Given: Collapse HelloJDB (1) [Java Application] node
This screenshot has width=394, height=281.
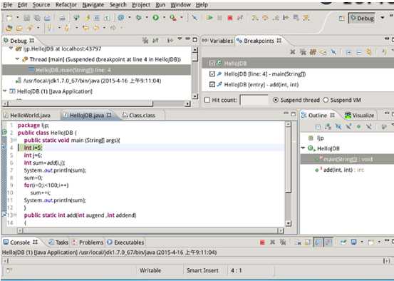Looking at the screenshot, I should point(5,91).
